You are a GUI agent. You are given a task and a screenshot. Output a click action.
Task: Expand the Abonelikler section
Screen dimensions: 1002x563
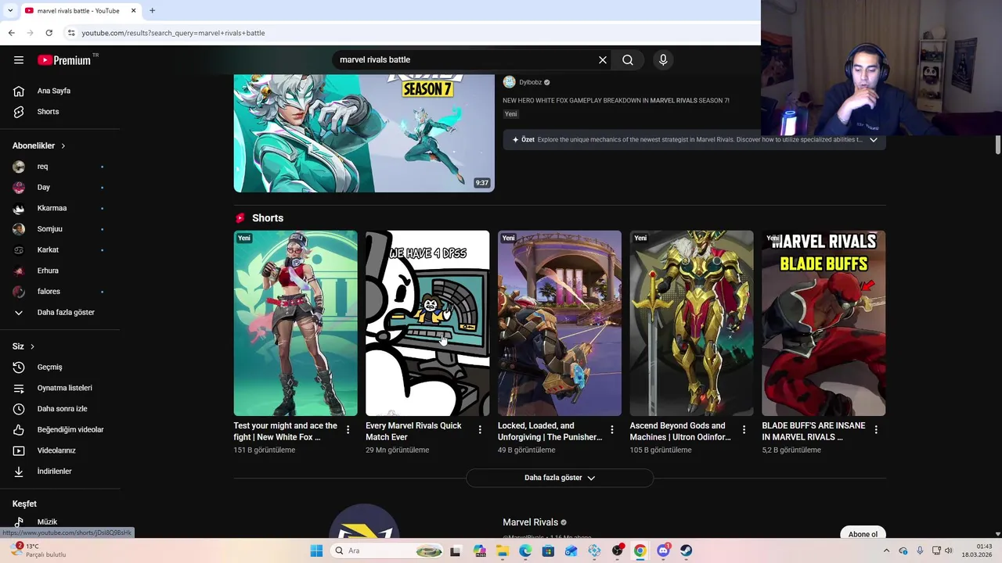[39, 145]
